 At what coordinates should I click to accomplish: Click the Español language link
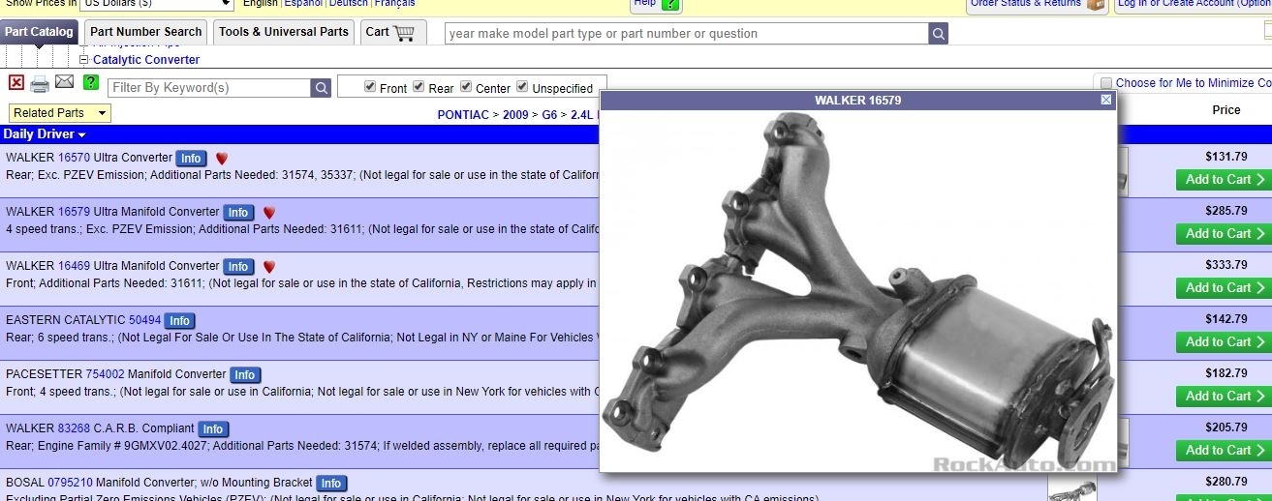coord(303,4)
